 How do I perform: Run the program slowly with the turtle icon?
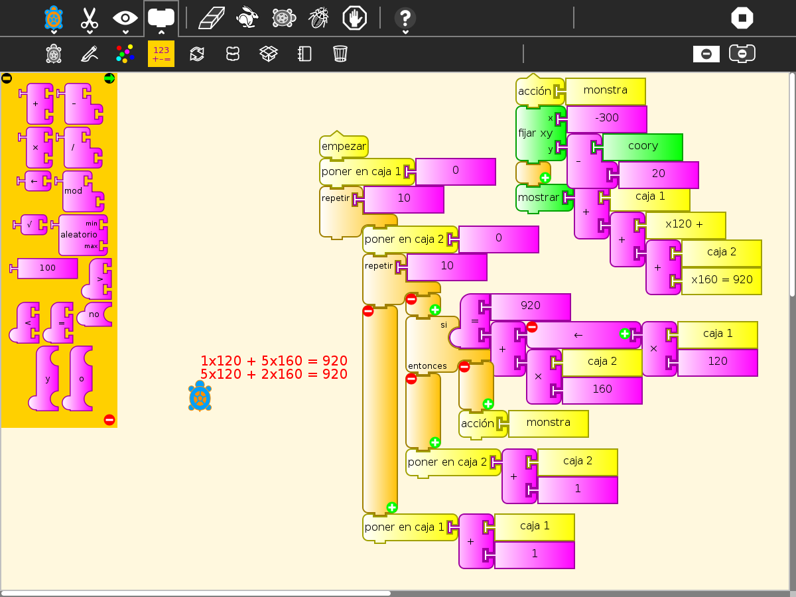[x=284, y=18]
